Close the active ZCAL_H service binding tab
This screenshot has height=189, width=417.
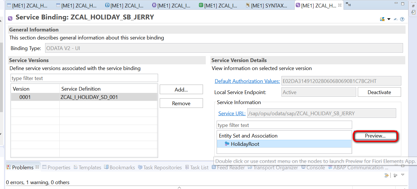point(340,5)
